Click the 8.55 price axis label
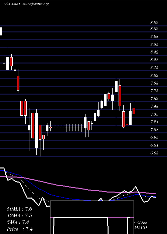167x234 pixels. click(154, 44)
